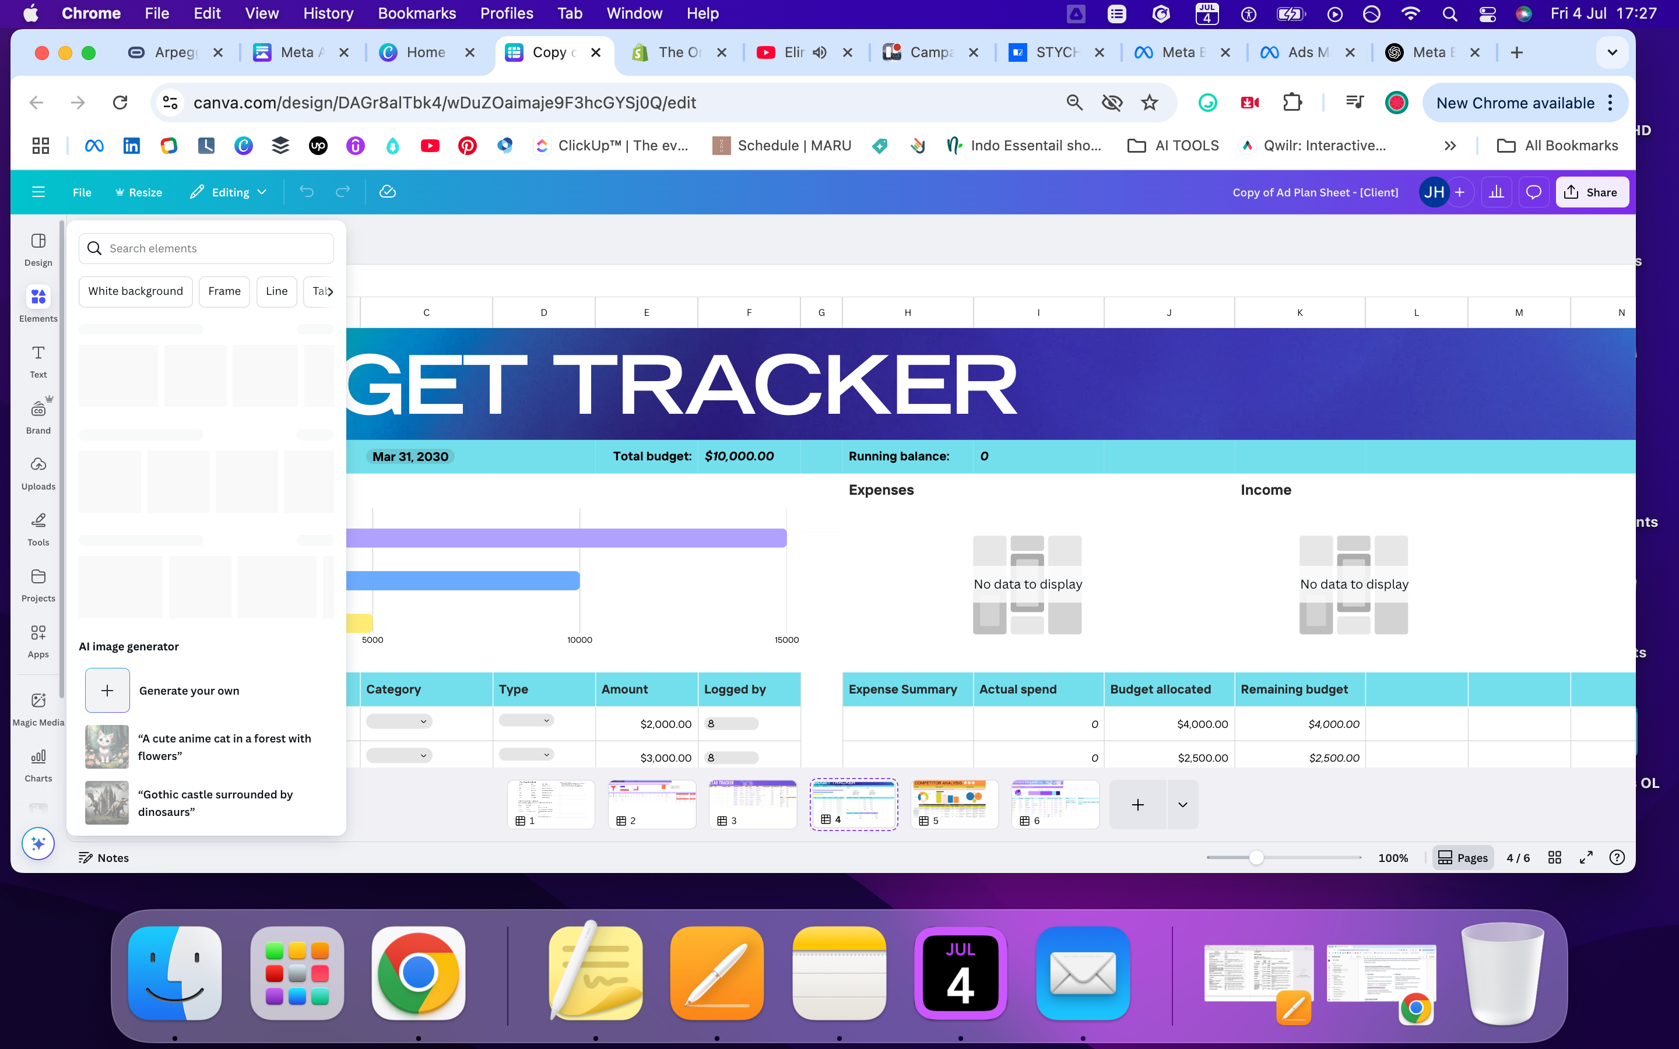
Task: Adjust the zoom slider handle
Action: [x=1256, y=857]
